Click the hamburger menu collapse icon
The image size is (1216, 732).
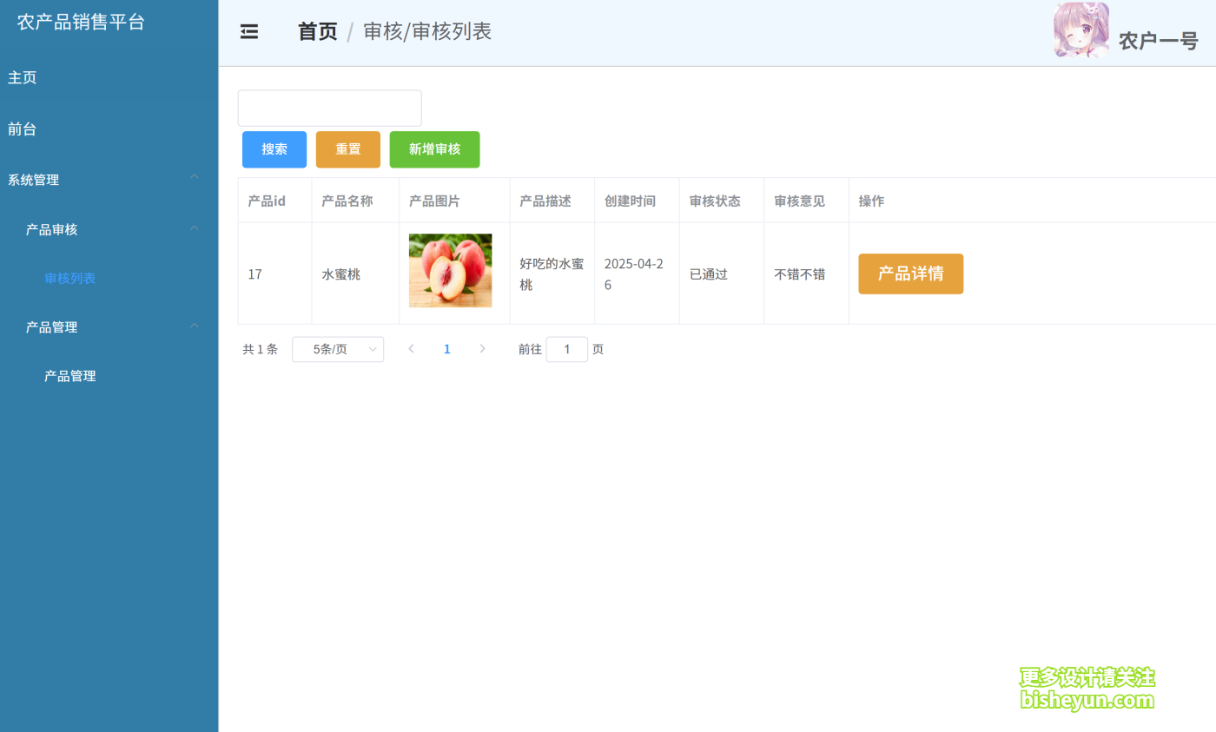pyautogui.click(x=249, y=31)
